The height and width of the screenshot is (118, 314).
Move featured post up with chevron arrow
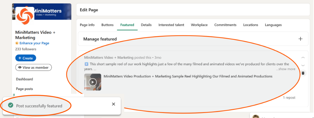point(303,58)
